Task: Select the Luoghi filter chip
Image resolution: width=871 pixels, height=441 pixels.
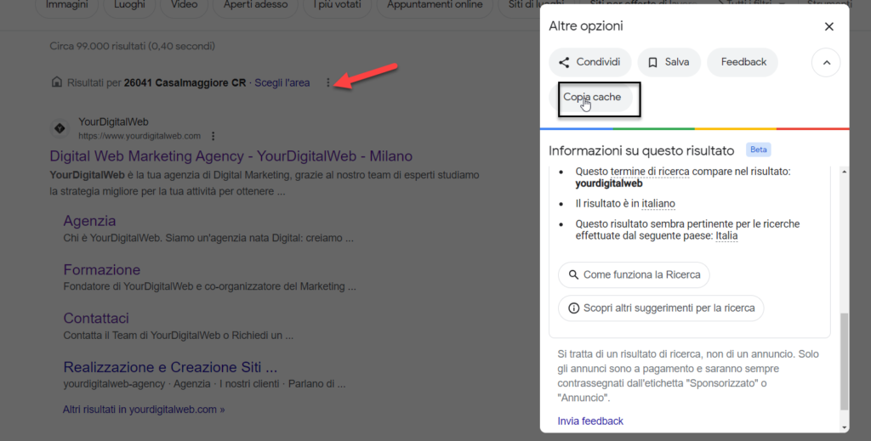Action: coord(129,6)
